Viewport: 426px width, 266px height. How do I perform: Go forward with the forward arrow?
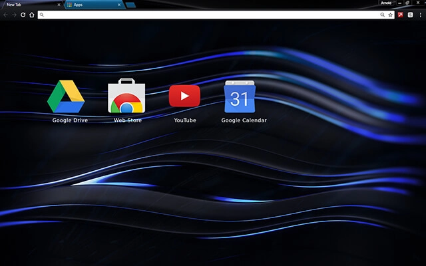[x=15, y=15]
